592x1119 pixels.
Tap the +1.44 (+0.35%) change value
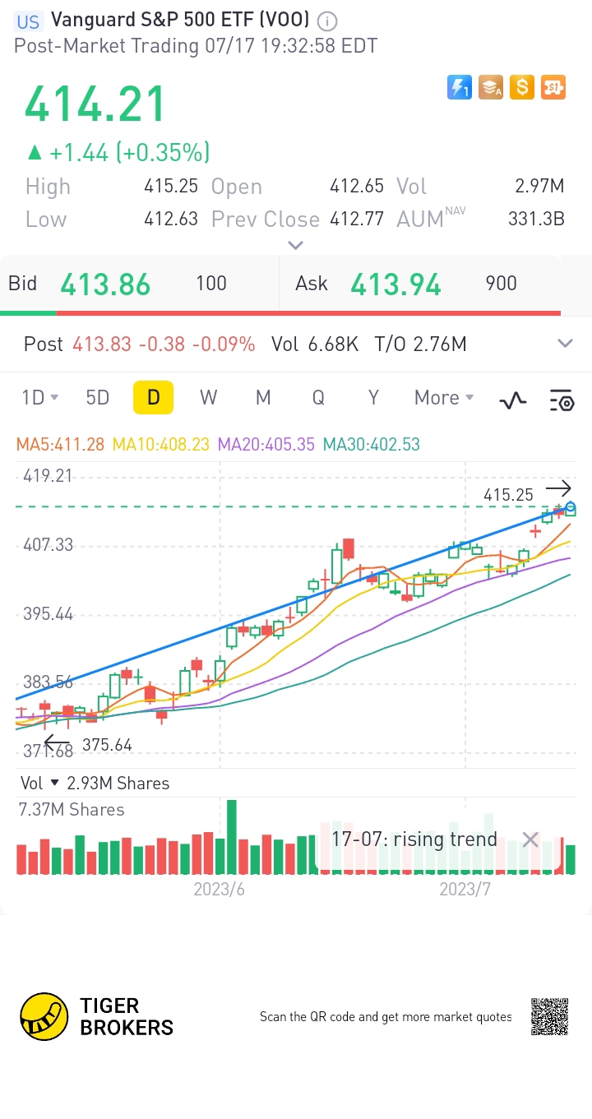(x=130, y=152)
